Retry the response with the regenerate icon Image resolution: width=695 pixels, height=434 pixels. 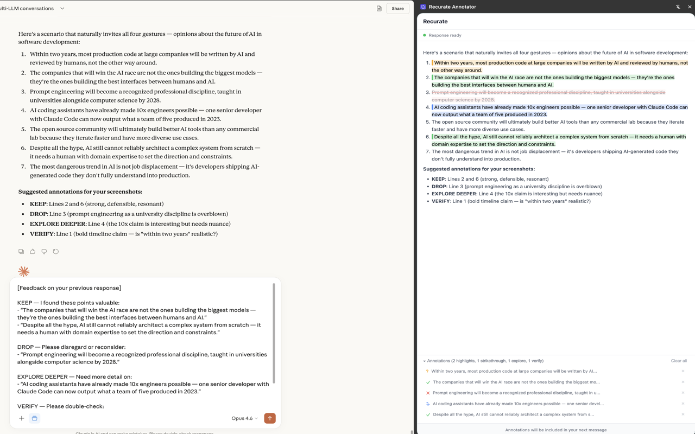[x=56, y=251]
